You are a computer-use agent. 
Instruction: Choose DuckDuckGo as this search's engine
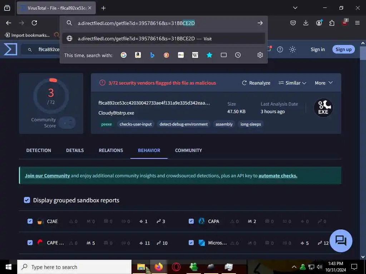pos(167,55)
